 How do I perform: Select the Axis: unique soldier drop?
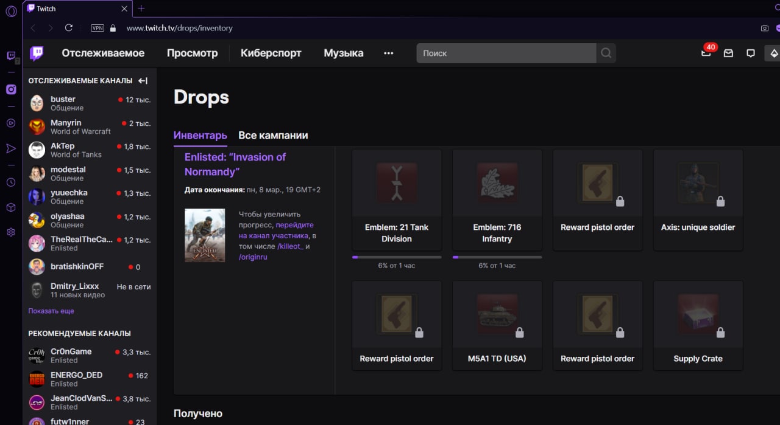[698, 200]
